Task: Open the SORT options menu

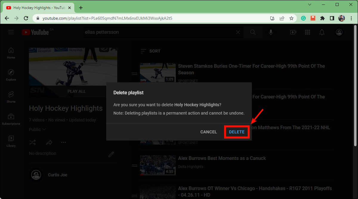Action: pyautogui.click(x=151, y=51)
